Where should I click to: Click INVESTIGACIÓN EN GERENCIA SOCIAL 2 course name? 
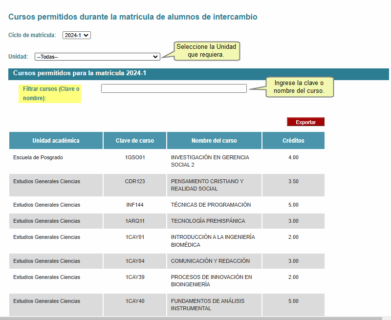(x=210, y=161)
